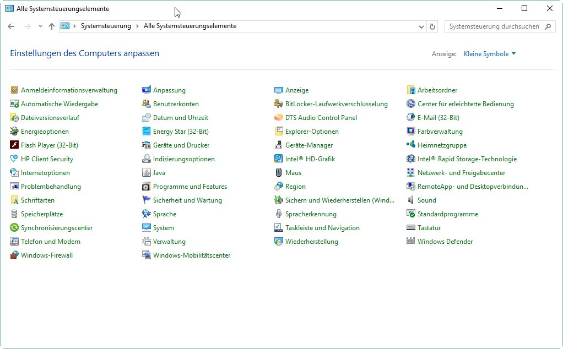The height and width of the screenshot is (349, 563).
Task: Expand the chevron after Systemsteuerung breadcrumb
Action: [x=137, y=26]
